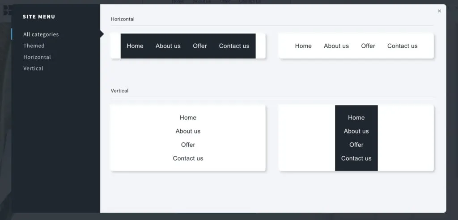Image resolution: width=458 pixels, height=220 pixels.
Task: Switch to Vertical category in sidebar
Action: tap(33, 68)
